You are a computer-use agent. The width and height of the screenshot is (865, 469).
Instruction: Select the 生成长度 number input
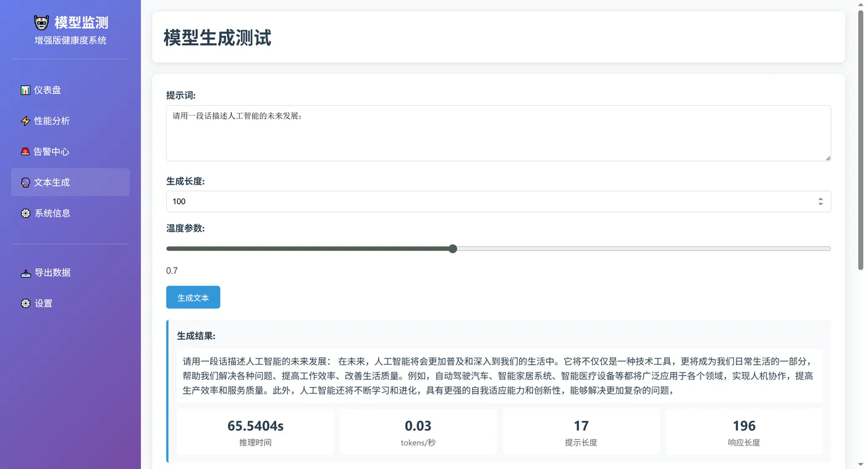pyautogui.click(x=432, y=201)
